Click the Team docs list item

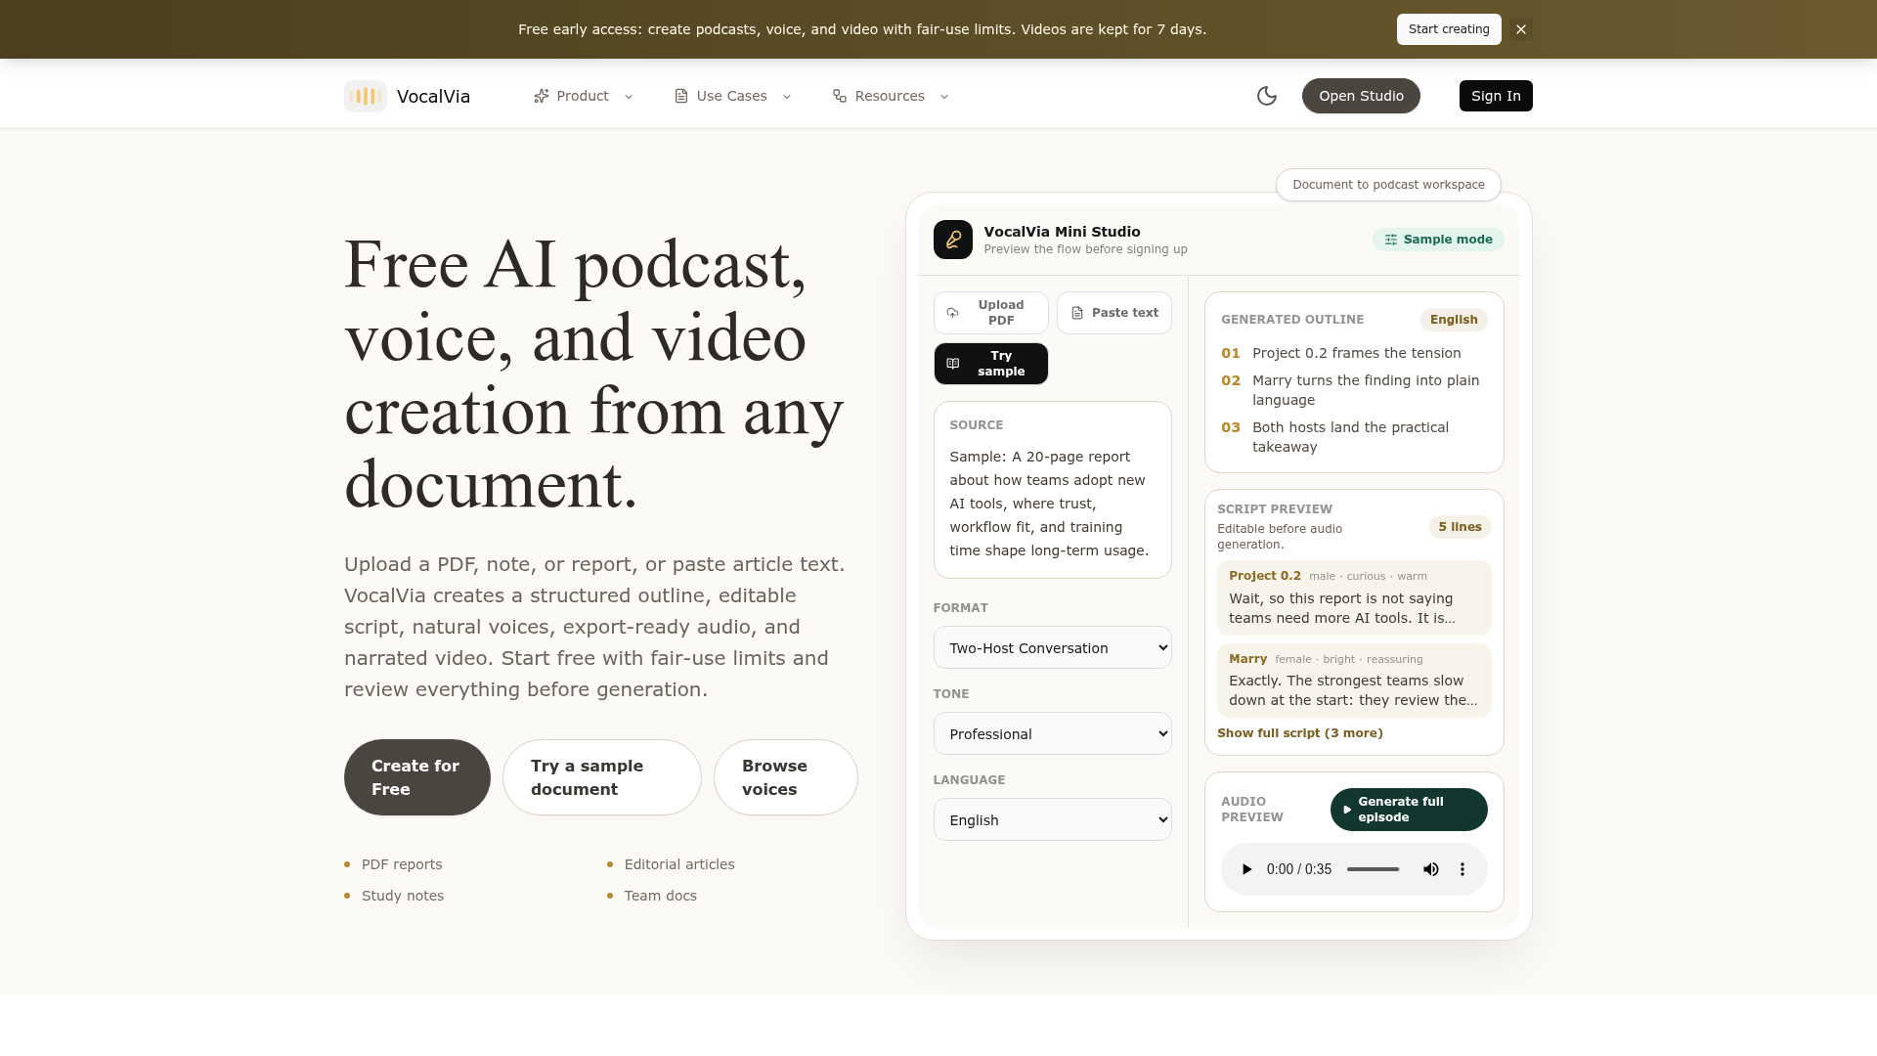[x=661, y=896]
